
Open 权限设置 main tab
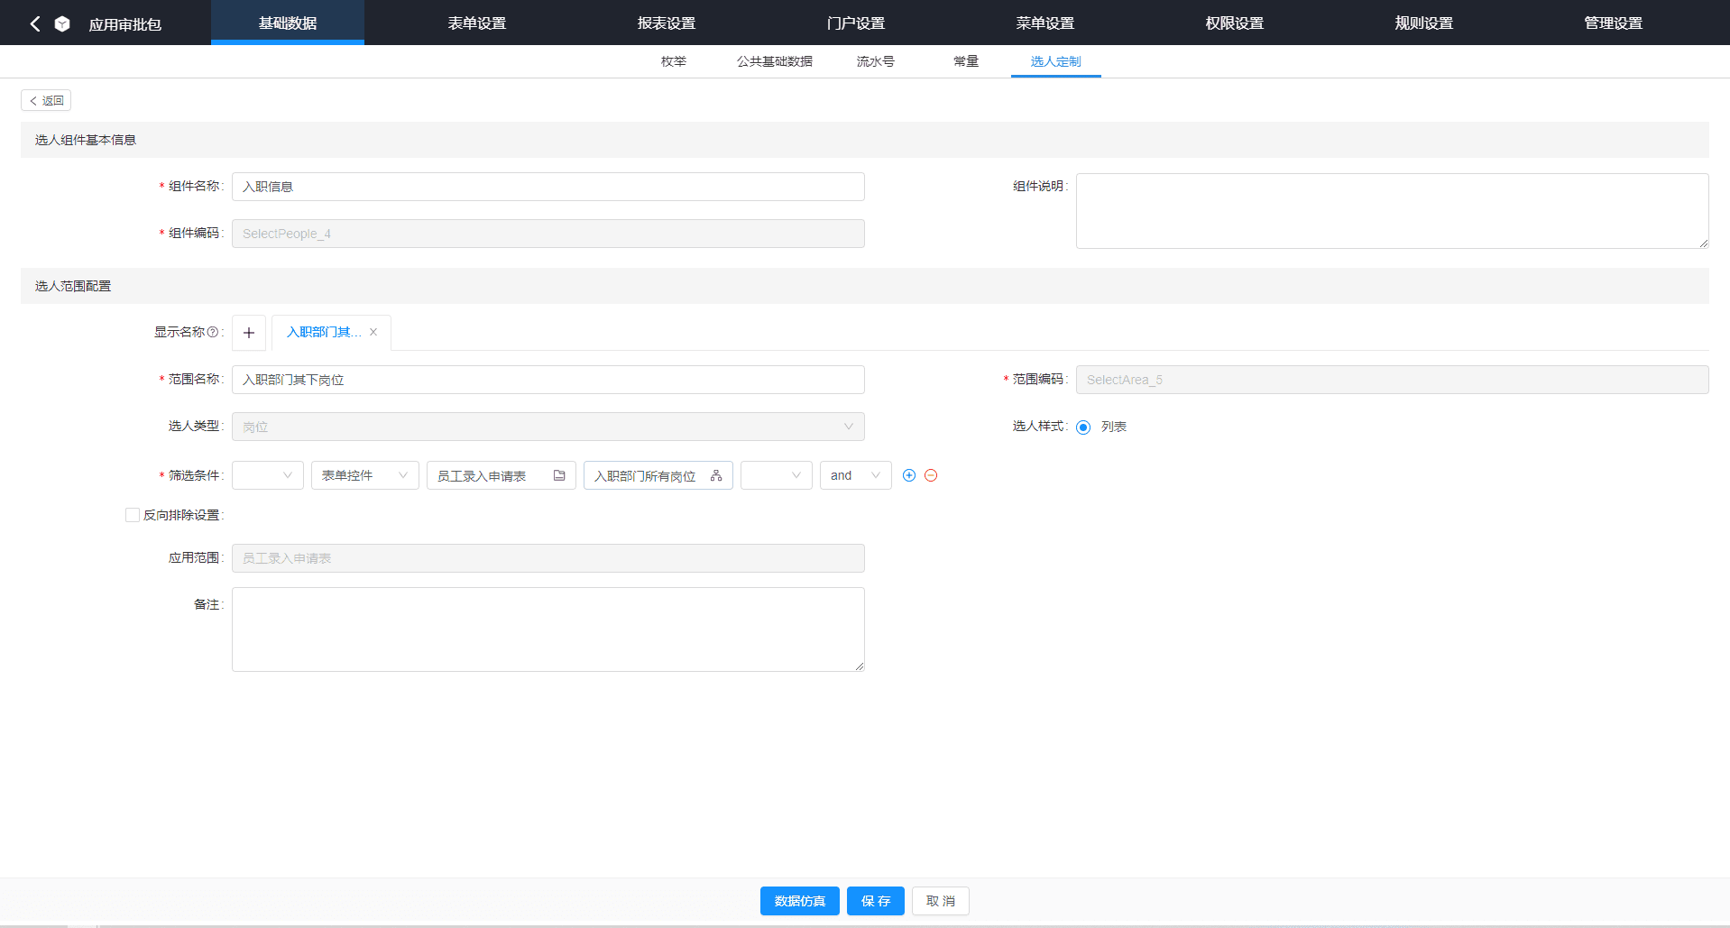(x=1235, y=23)
